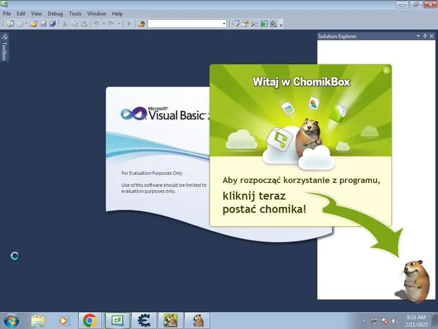This screenshot has height=329, width=438.
Task: Open Google Chrome from the taskbar
Action: (x=90, y=320)
